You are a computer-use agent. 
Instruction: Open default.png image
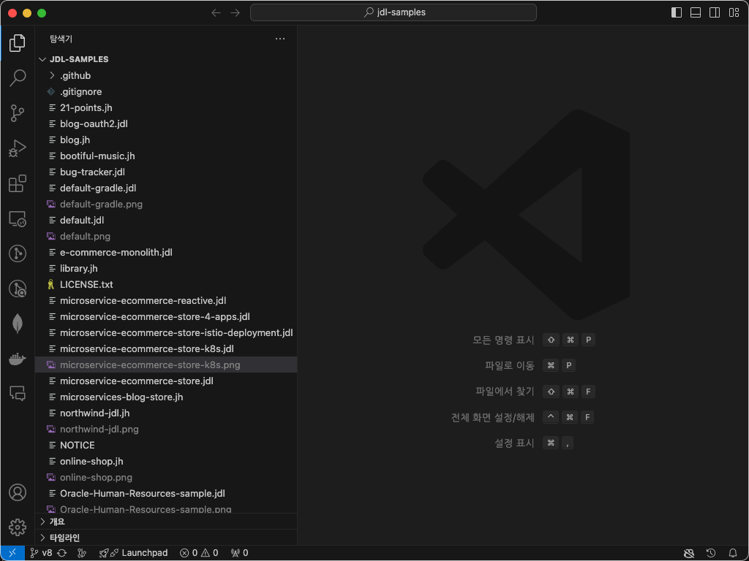(x=166, y=236)
